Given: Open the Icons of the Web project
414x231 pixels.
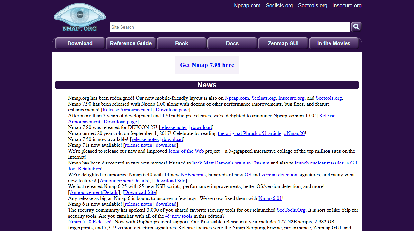Looking at the screenshot, I should (x=186, y=151).
